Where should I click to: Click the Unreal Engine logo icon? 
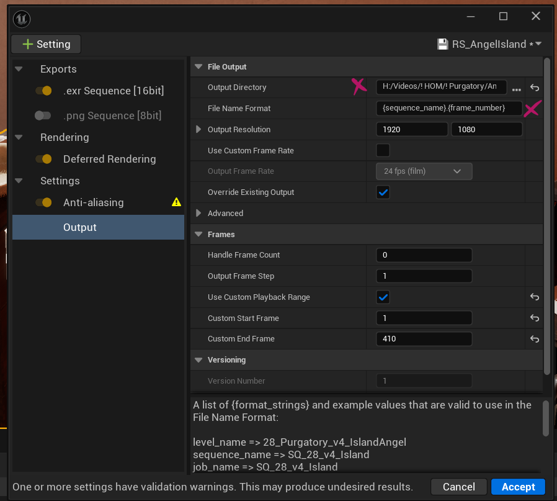[x=22, y=19]
